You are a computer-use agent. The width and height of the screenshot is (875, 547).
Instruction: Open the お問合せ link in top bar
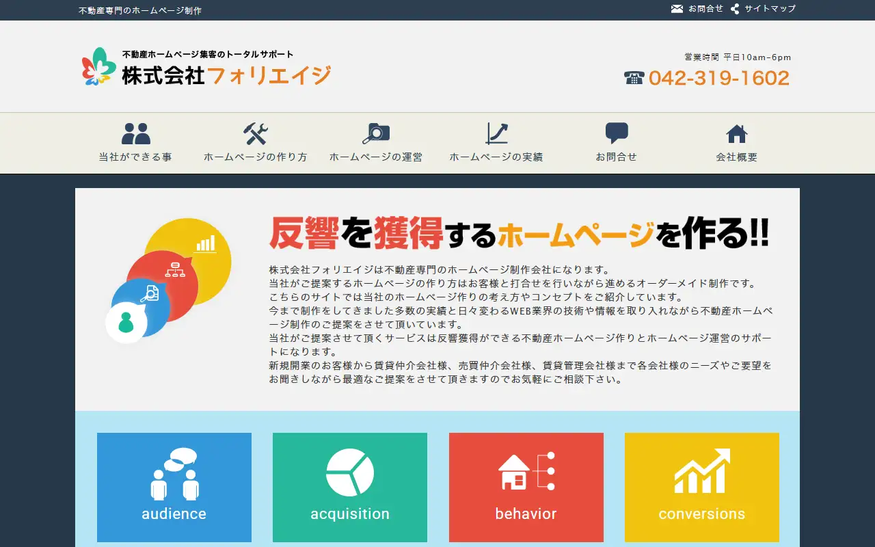[x=706, y=9]
